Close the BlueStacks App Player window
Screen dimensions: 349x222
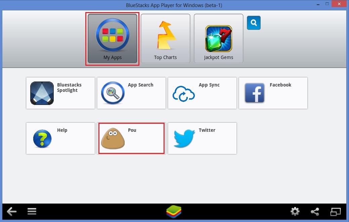point(339,4)
